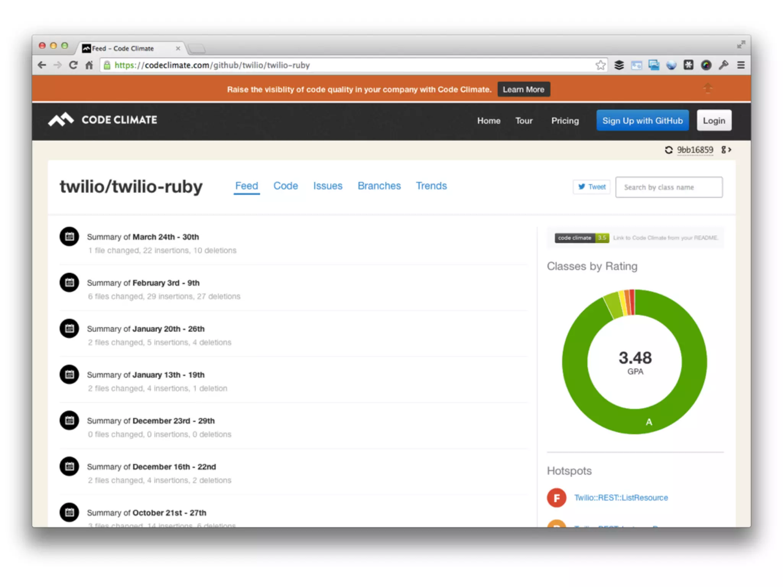The height and width of the screenshot is (587, 783).
Task: Click the Code Climate mountain logo
Action: pos(61,120)
